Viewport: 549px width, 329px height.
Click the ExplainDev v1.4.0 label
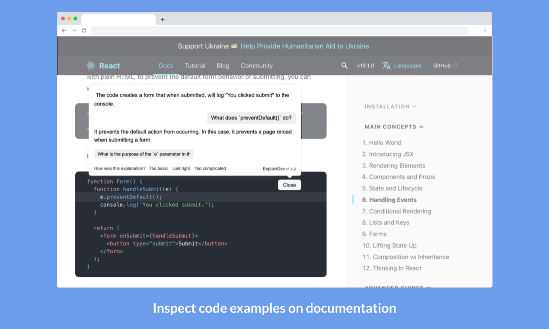pyautogui.click(x=279, y=168)
